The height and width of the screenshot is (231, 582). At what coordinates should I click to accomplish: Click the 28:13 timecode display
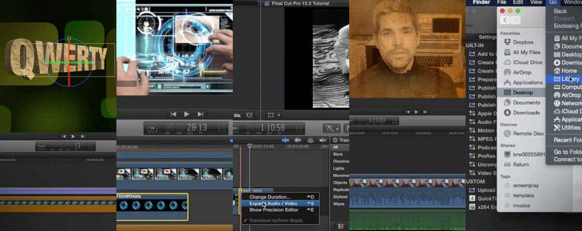pyautogui.click(x=186, y=128)
